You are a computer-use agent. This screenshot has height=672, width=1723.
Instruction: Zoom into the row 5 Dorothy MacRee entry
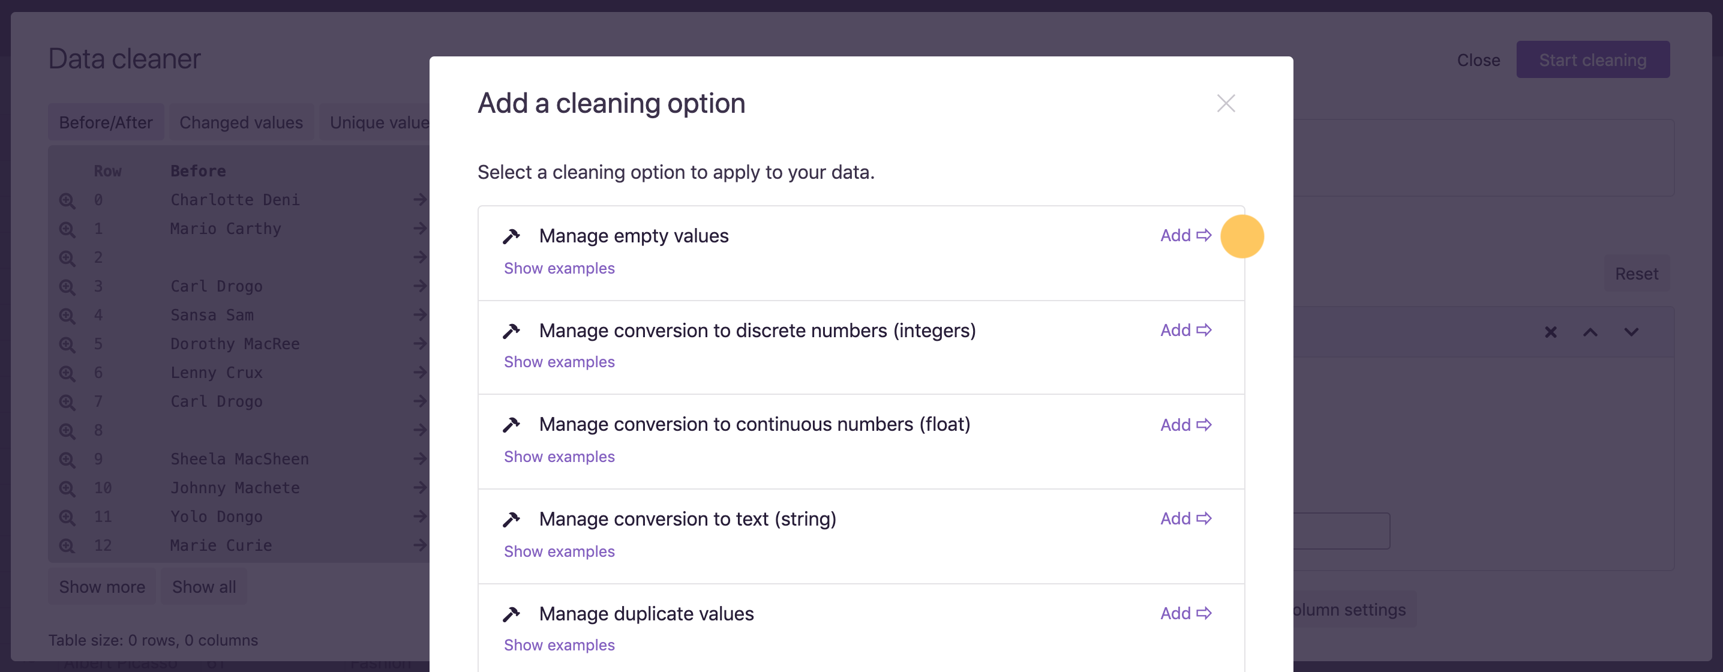pyautogui.click(x=67, y=344)
